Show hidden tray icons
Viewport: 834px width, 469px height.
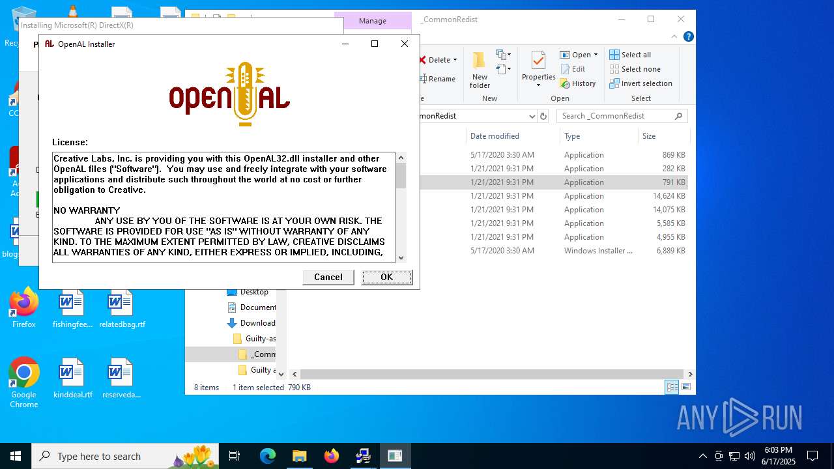click(x=702, y=456)
